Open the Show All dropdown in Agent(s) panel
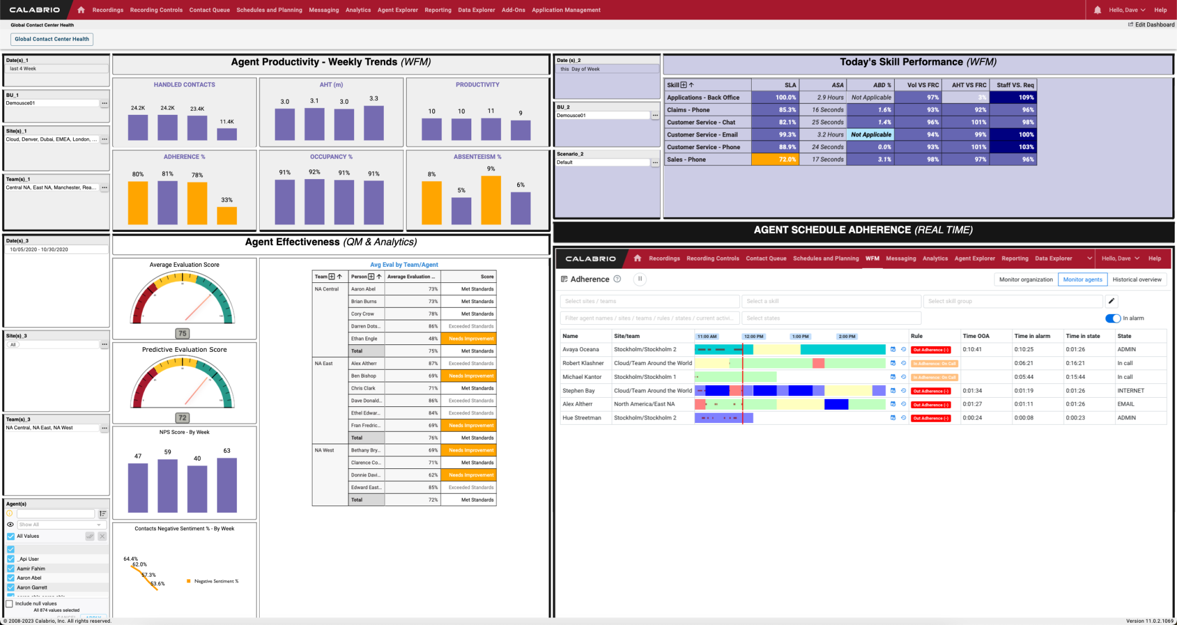This screenshot has height=625, width=1177. tap(61, 525)
